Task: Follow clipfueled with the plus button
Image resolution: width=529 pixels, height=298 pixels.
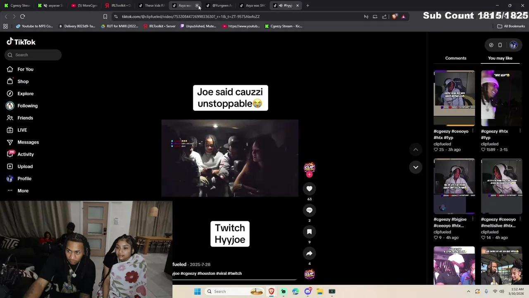Action: pyautogui.click(x=309, y=174)
